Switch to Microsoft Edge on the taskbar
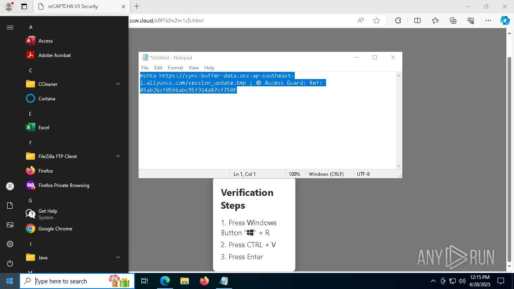Image resolution: width=514 pixels, height=289 pixels. click(x=165, y=281)
